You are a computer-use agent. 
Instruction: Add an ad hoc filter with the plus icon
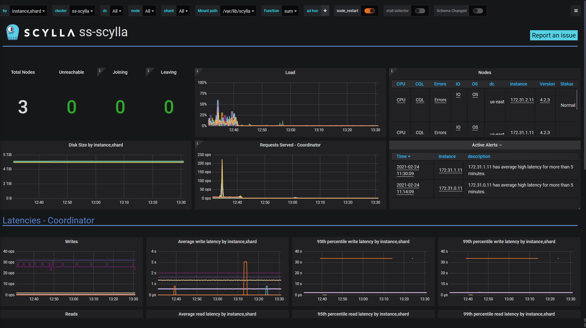325,10
